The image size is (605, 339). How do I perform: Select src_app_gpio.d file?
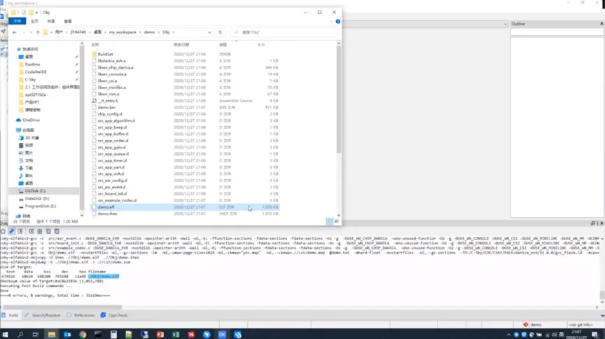point(111,147)
